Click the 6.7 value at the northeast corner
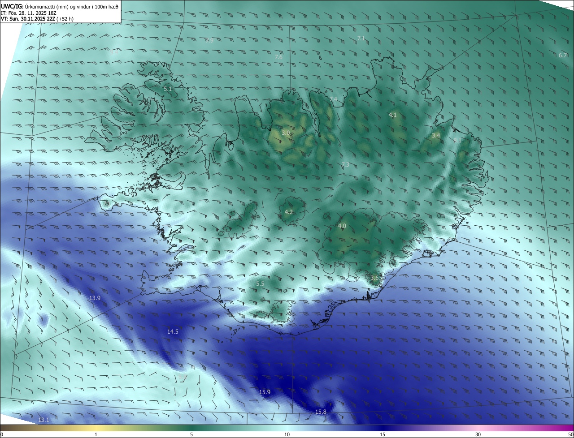The height and width of the screenshot is (438, 574). coord(563,55)
